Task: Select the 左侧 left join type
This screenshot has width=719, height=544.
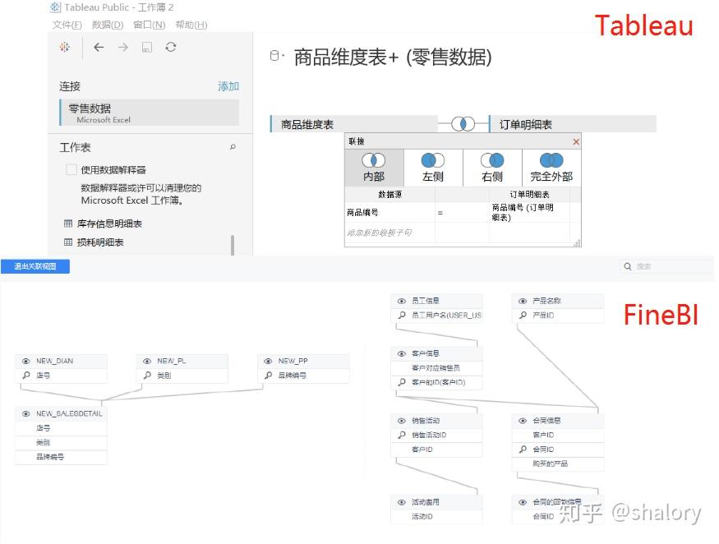Action: [432, 167]
